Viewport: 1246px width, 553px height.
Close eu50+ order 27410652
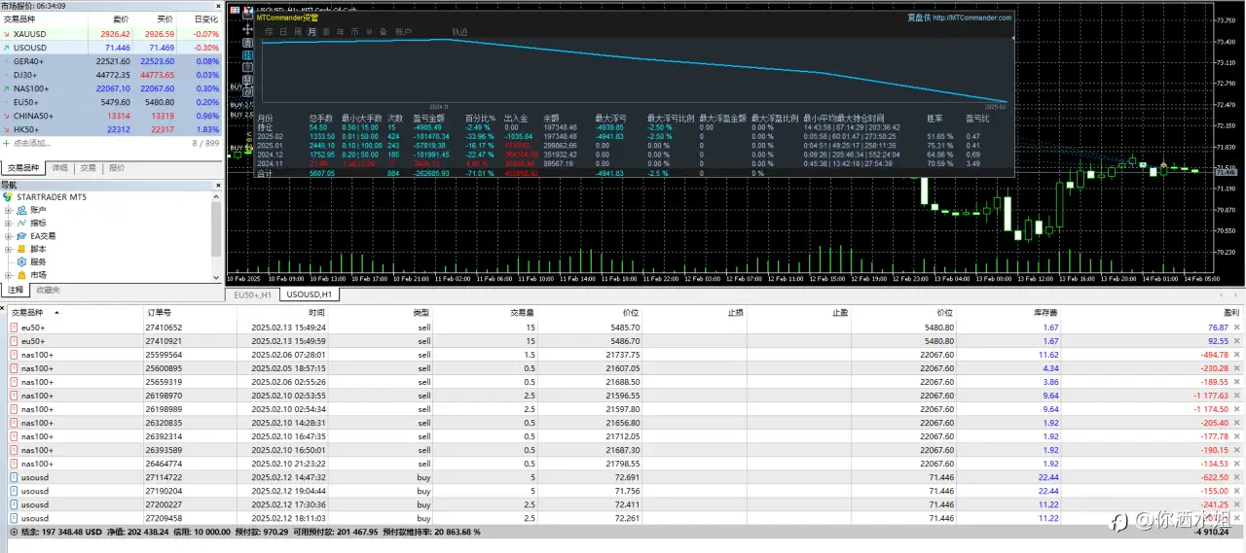1239,328
